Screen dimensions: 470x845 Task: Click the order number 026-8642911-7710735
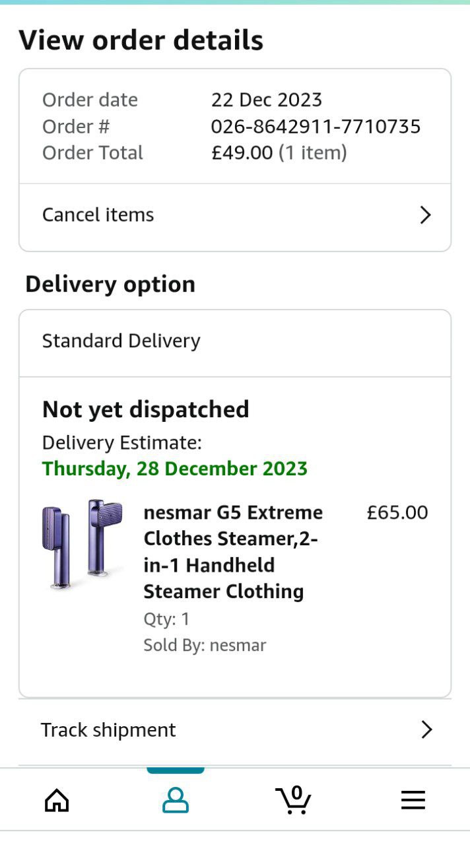point(316,126)
